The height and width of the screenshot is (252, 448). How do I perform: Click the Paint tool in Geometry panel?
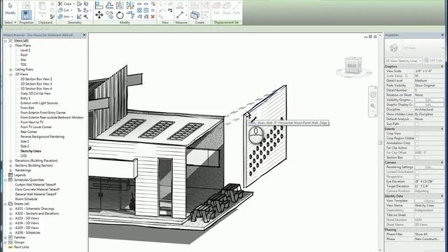coord(85,10)
